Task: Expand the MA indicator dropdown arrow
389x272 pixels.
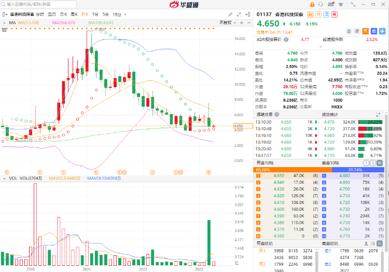Action: click(x=5, y=23)
